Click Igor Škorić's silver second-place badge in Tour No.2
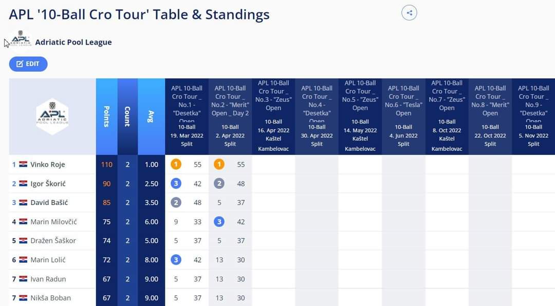 tap(219, 183)
